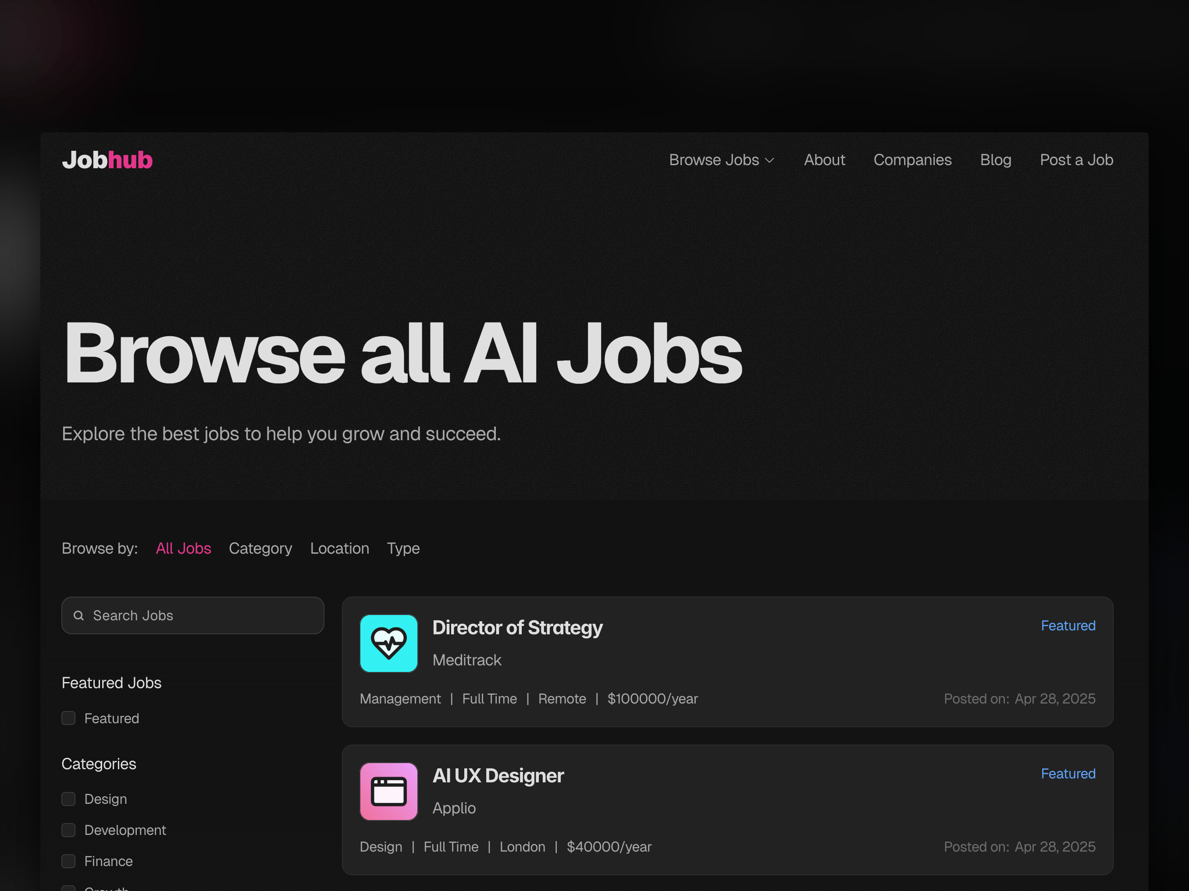Screen dimensions: 1189x891
Task: Enable the Featured jobs checkbox
Action: tap(68, 718)
